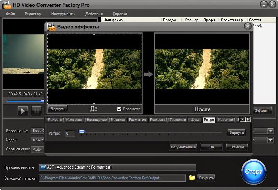Screen dimensions: 278x190
Task: Click the Ретро value input field
Action: [x=70, y=133]
